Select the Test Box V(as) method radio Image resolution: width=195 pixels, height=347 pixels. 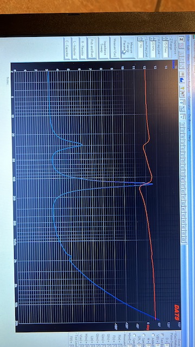click(162, 335)
